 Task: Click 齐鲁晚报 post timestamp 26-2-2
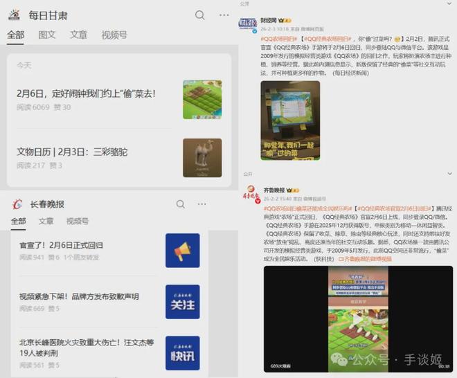click(x=278, y=199)
